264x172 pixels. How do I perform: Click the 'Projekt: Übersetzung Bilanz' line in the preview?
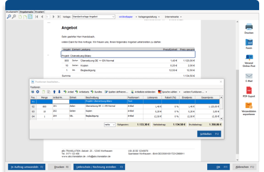point(128,54)
